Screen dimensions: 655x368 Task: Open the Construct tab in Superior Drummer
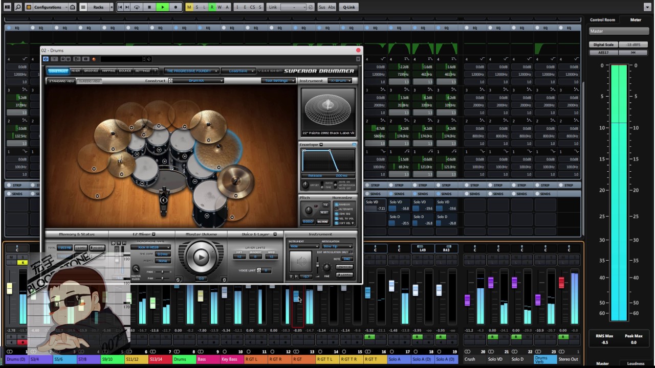[x=58, y=71]
